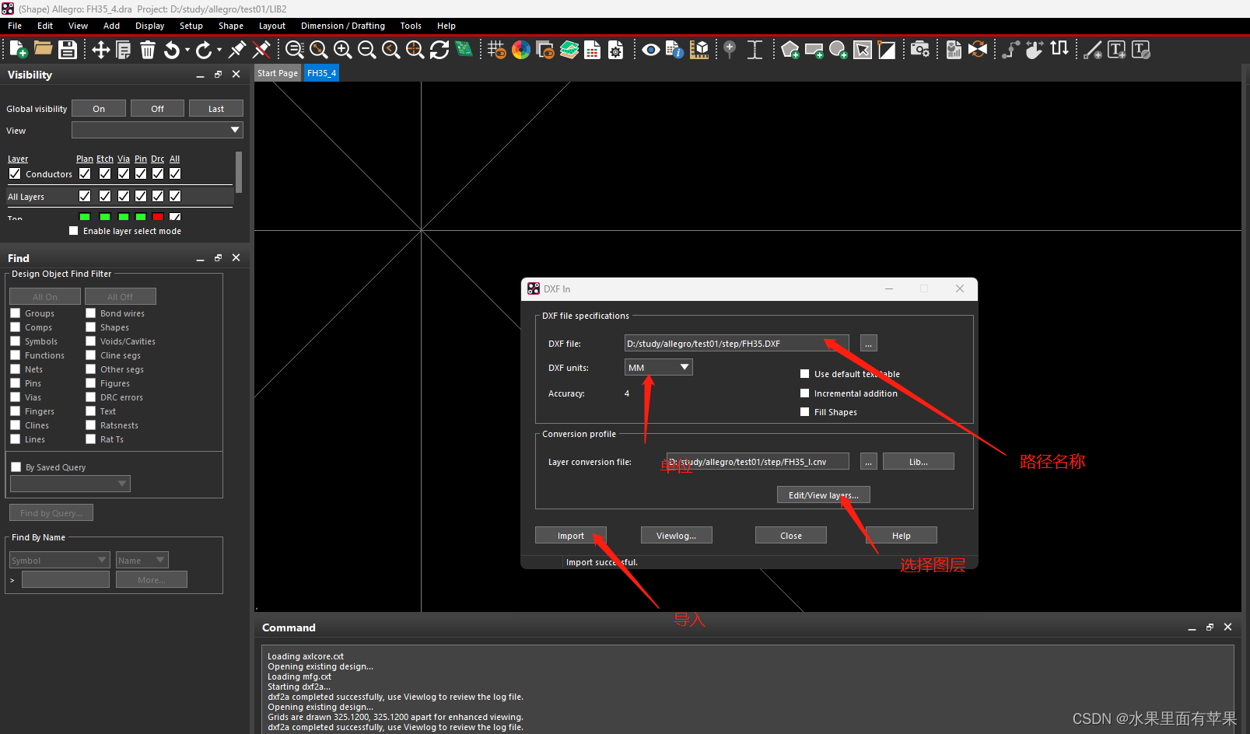Open the Symbol dropdown in Find By Name
1250x734 pixels.
[59, 560]
